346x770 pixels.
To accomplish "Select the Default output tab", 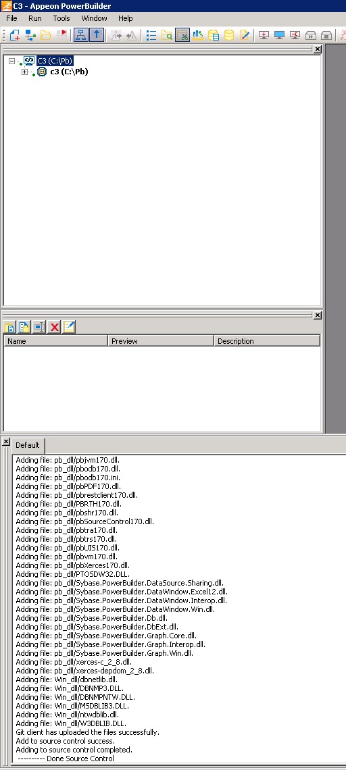I will tap(28, 445).
